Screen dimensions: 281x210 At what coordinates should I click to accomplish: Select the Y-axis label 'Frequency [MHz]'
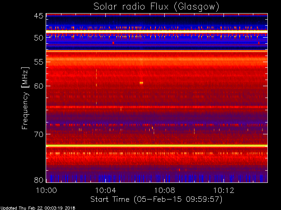pyautogui.click(x=25, y=98)
